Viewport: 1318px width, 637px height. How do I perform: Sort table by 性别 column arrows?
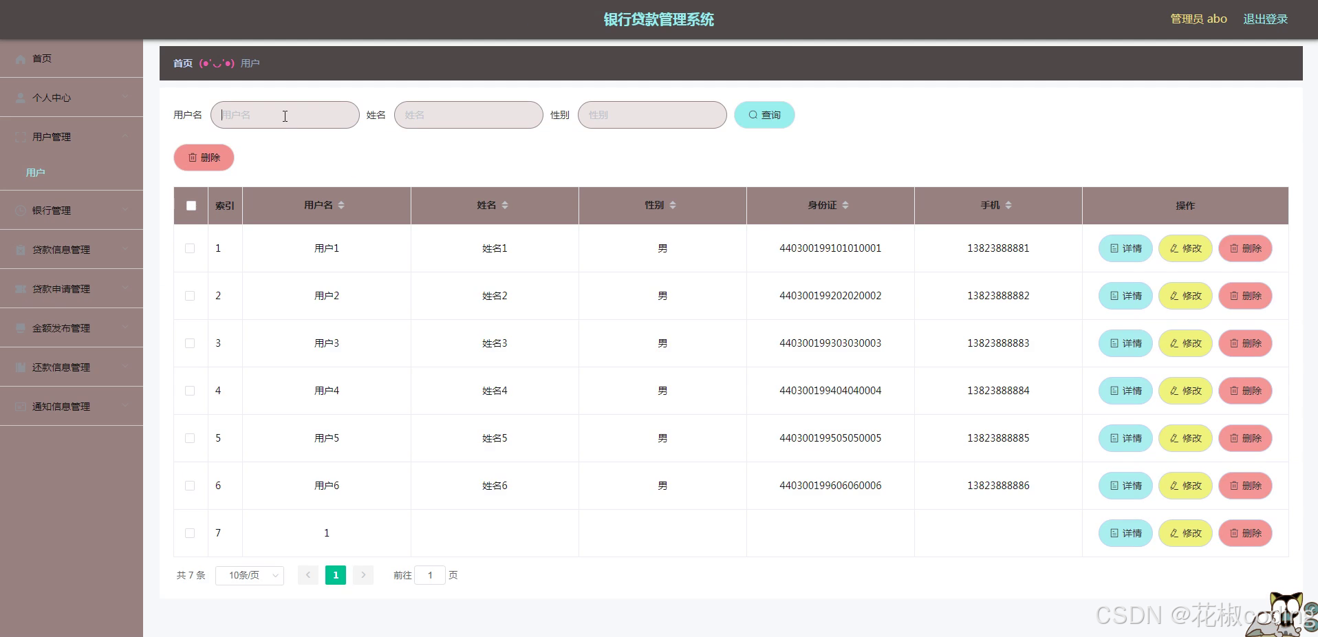(x=673, y=205)
